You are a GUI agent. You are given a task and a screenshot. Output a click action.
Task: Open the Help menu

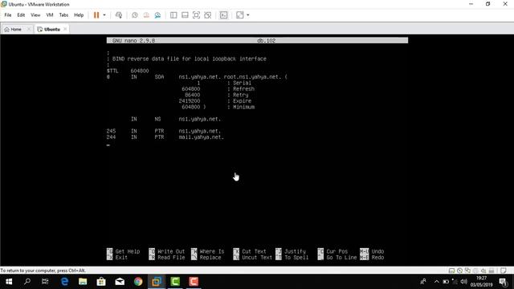(x=79, y=15)
